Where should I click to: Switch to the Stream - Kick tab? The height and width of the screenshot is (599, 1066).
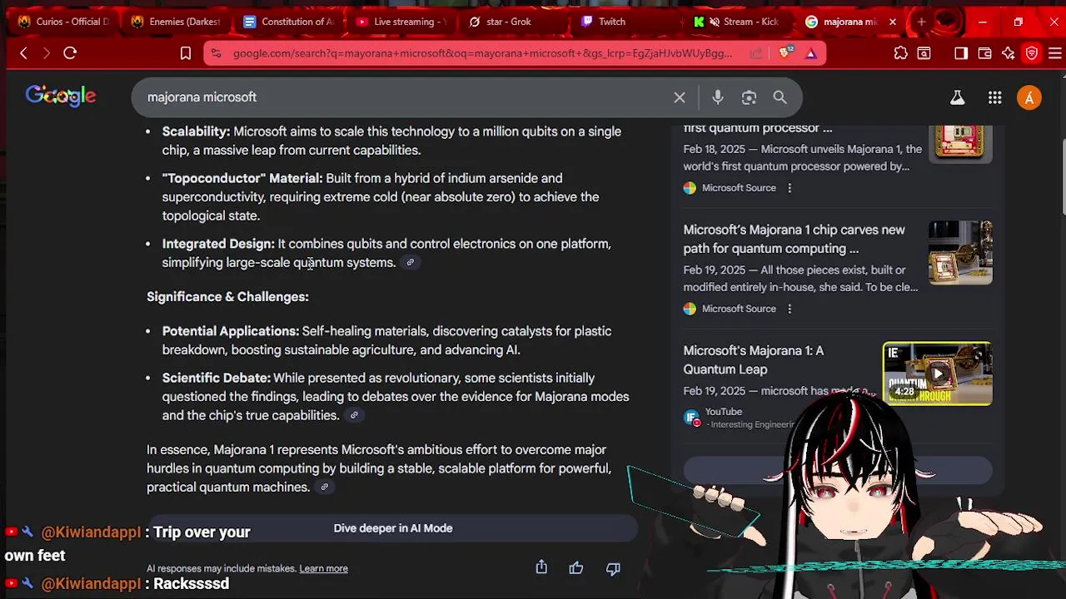740,22
